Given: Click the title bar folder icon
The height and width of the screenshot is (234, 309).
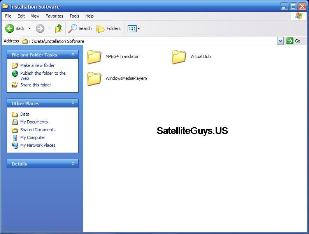Looking at the screenshot, I should (x=5, y=6).
